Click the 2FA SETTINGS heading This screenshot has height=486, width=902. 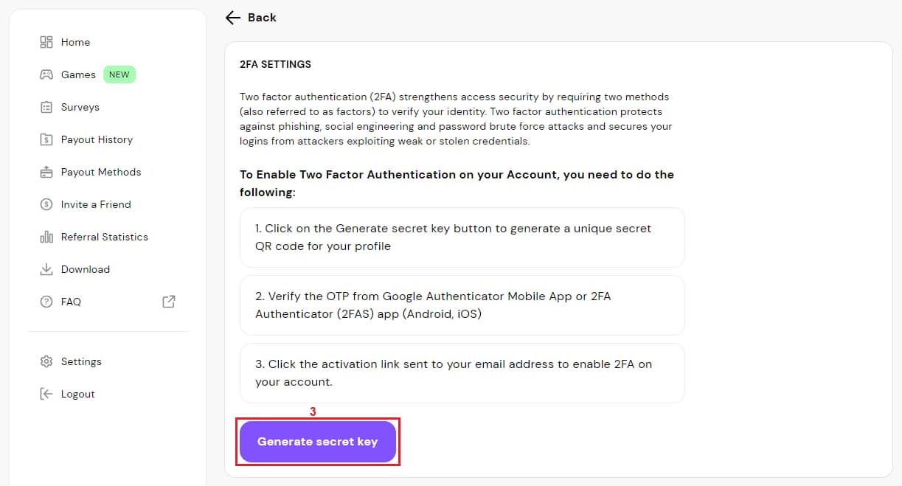[274, 64]
